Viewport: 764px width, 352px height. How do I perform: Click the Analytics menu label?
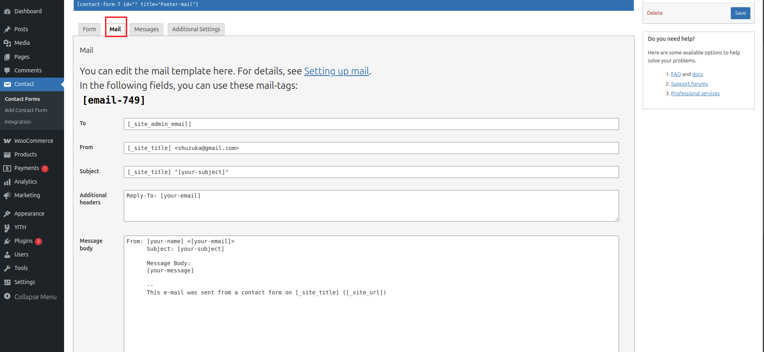tap(26, 182)
